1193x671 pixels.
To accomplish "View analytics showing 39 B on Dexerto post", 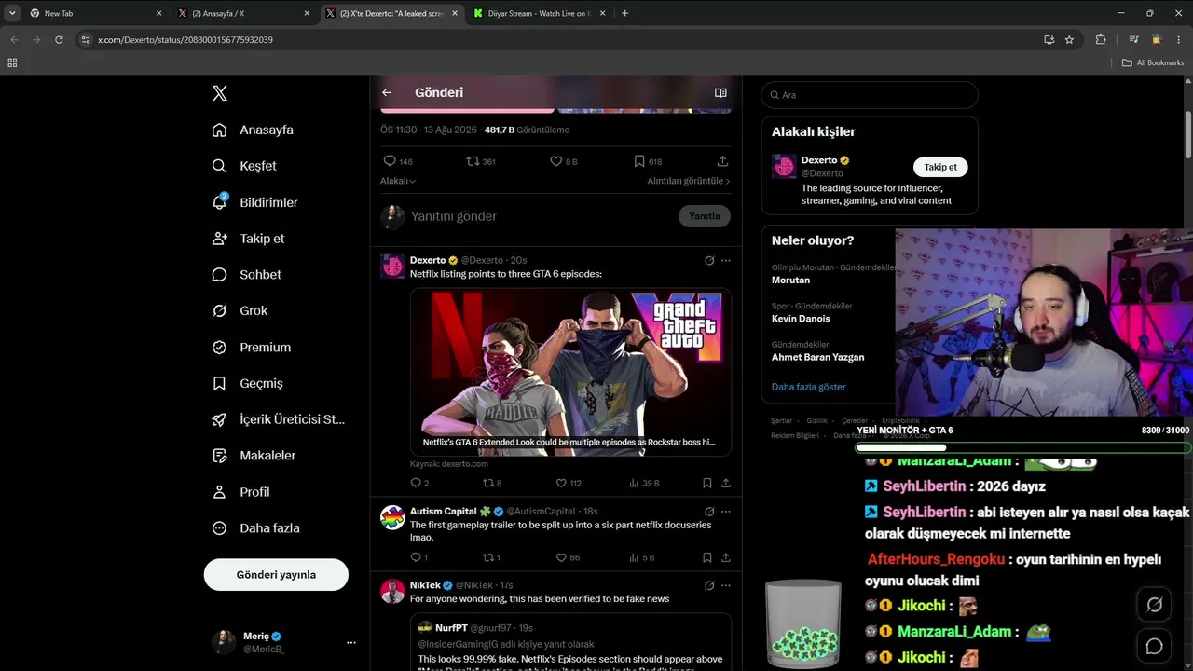I will [x=644, y=483].
